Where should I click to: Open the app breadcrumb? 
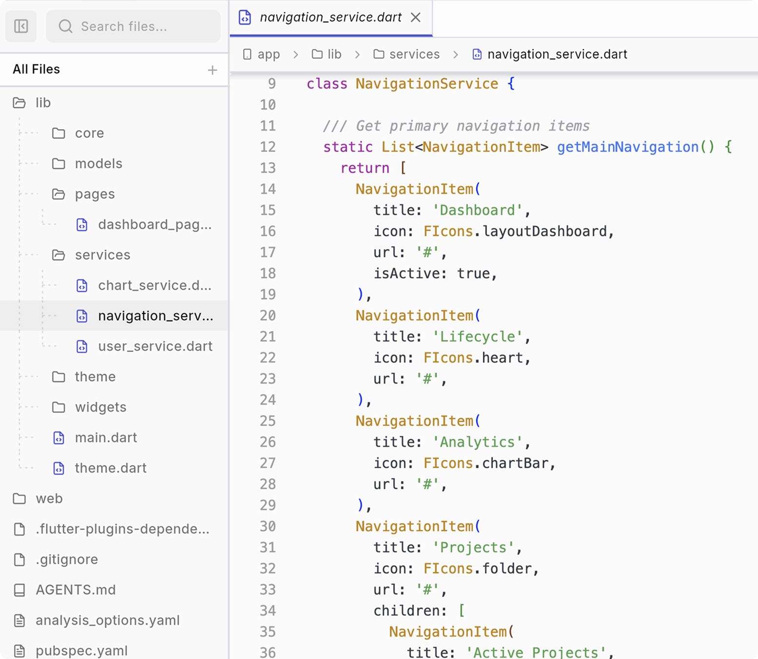[x=262, y=54]
